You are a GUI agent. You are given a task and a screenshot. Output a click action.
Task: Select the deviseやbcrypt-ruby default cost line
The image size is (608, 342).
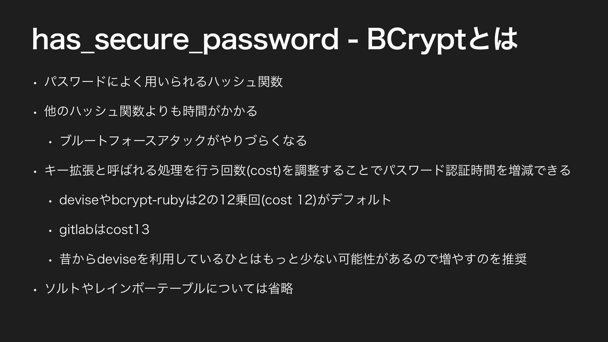pos(225,200)
